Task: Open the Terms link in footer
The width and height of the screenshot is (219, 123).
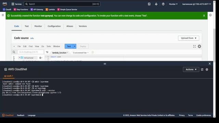Action: [190, 115]
